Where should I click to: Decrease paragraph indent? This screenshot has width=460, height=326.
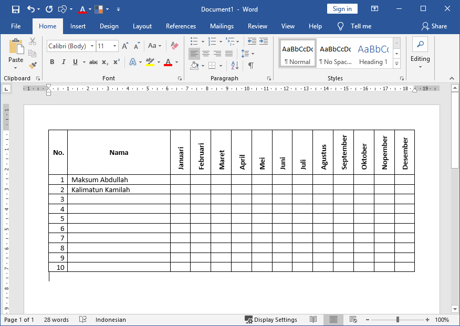[252, 41]
